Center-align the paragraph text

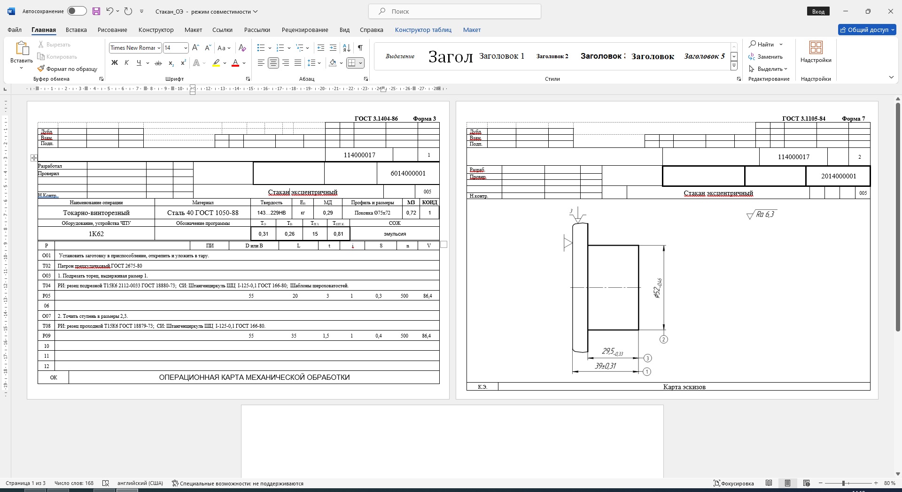[273, 63]
